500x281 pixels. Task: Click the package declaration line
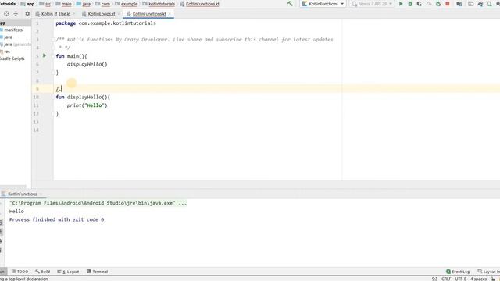106,23
